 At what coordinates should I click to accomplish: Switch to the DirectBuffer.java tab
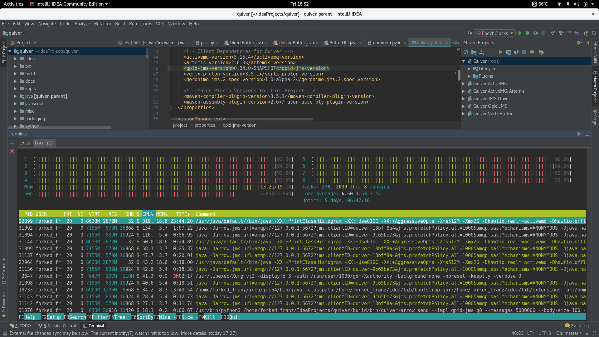click(x=246, y=43)
